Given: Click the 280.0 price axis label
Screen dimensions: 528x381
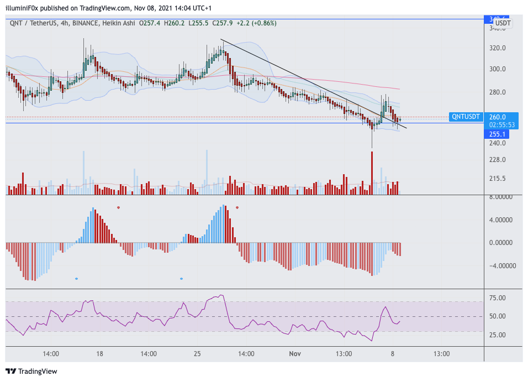Looking at the screenshot, I should coord(498,92).
